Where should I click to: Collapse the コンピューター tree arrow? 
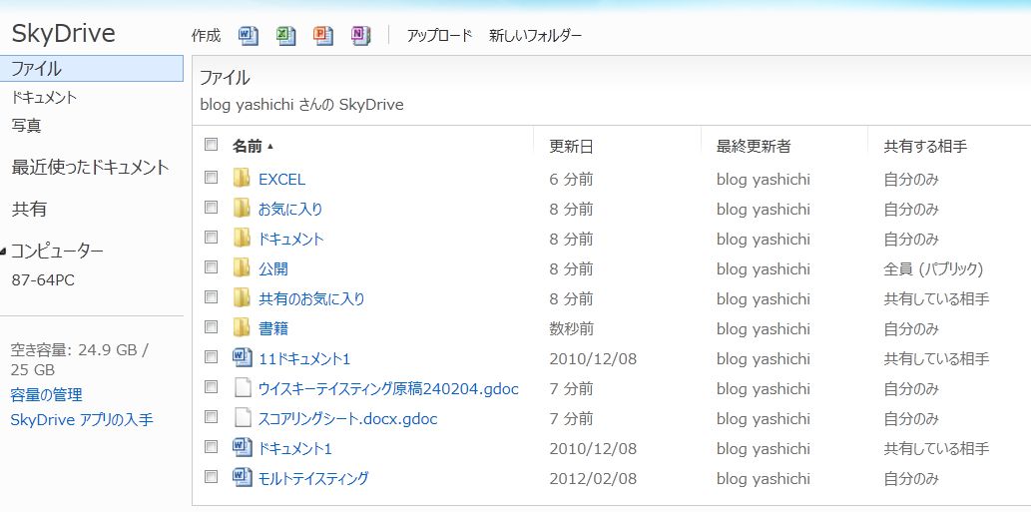pos(3,252)
